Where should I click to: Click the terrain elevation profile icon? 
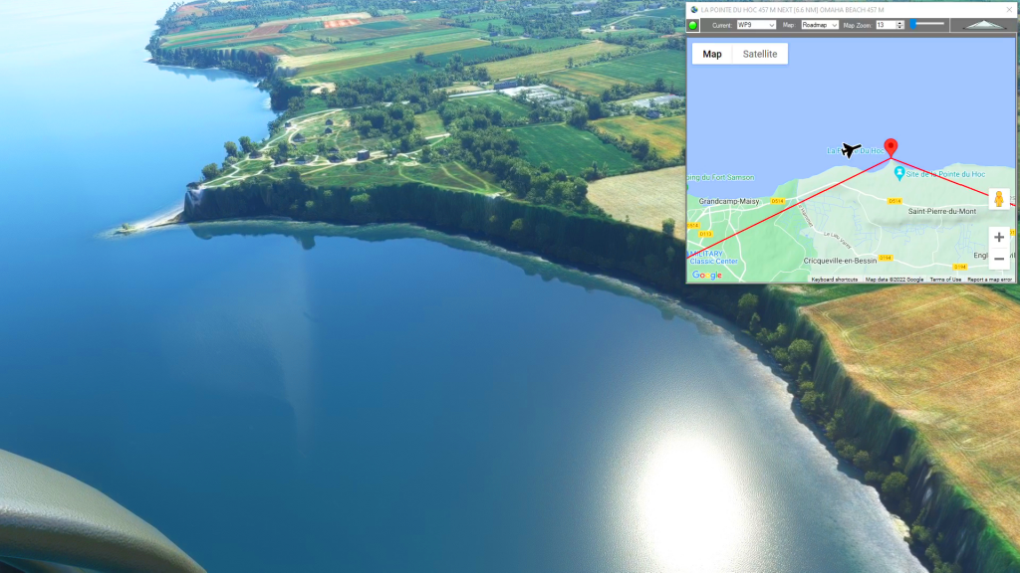tap(985, 25)
